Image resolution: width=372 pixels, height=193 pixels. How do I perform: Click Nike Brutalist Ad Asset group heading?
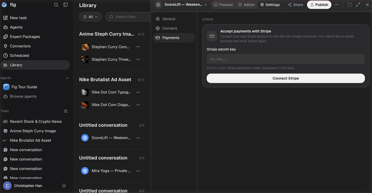pos(105,80)
